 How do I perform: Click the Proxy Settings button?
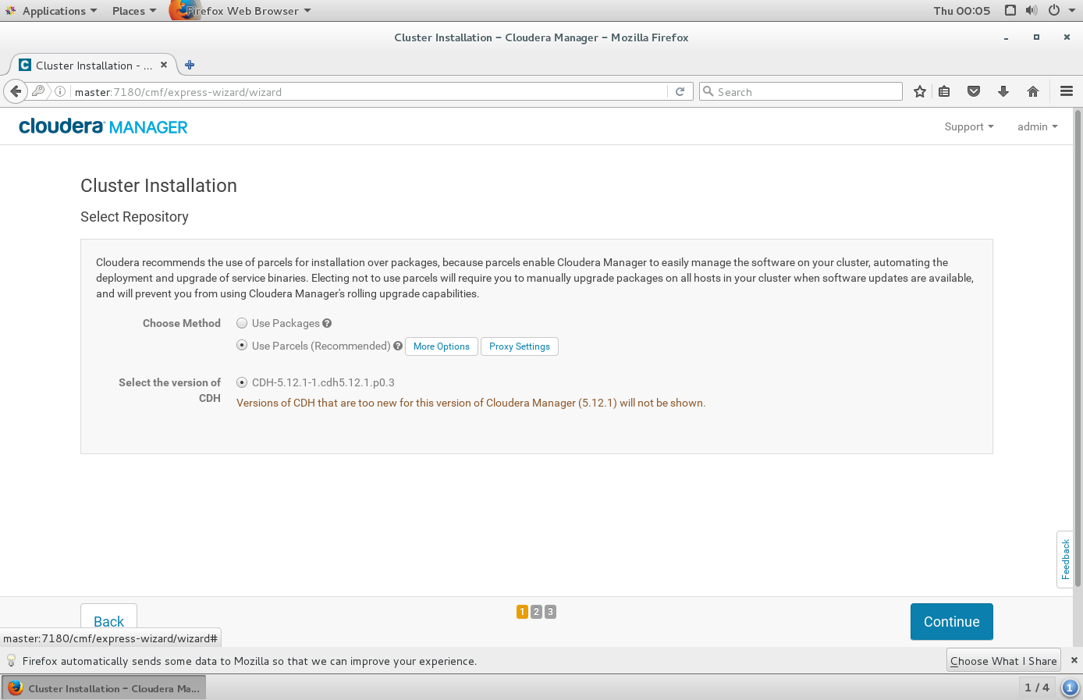520,346
